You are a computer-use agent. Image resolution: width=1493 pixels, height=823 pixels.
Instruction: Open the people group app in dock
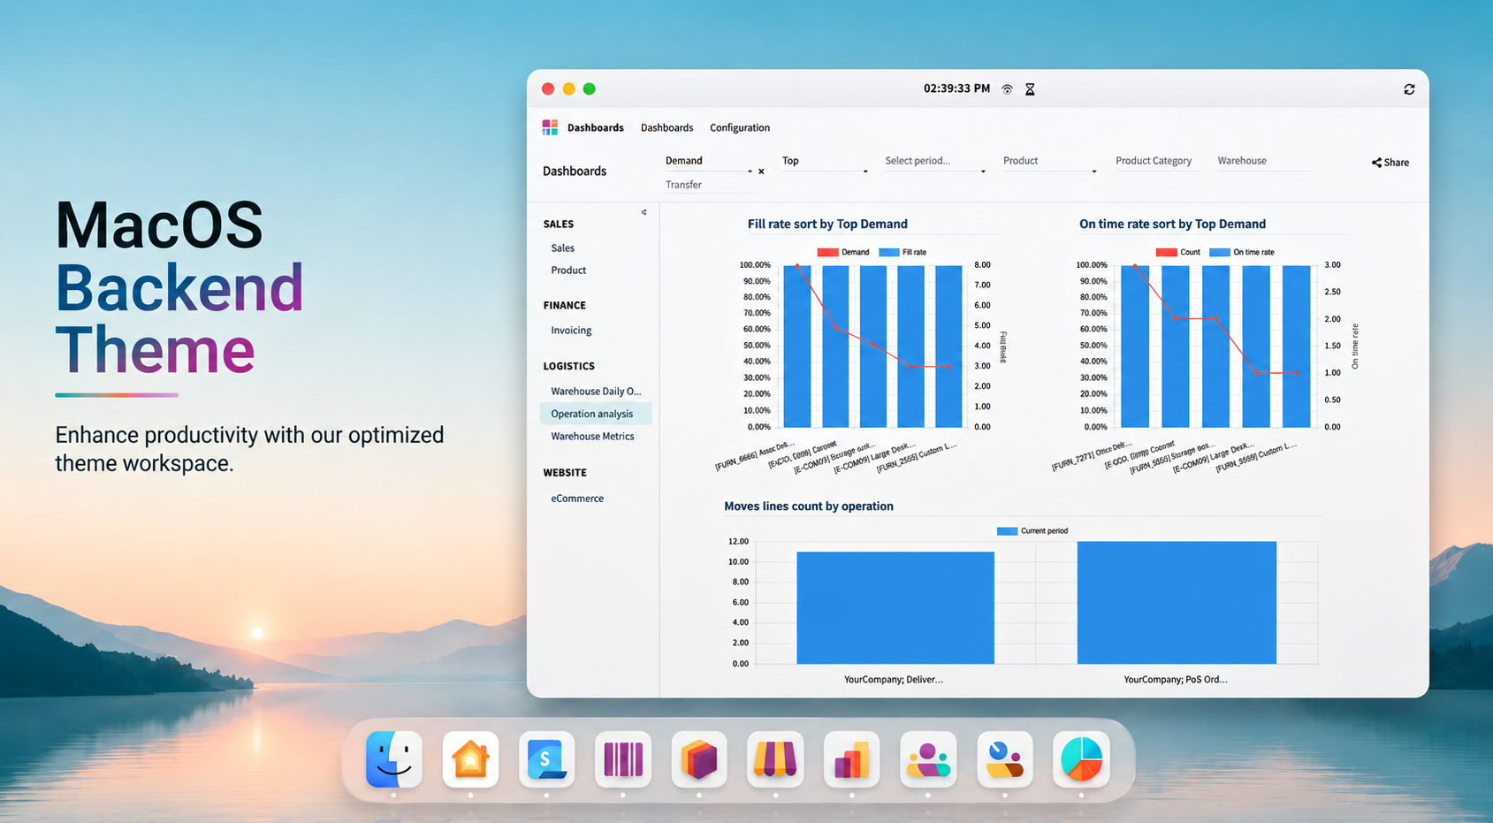click(928, 758)
